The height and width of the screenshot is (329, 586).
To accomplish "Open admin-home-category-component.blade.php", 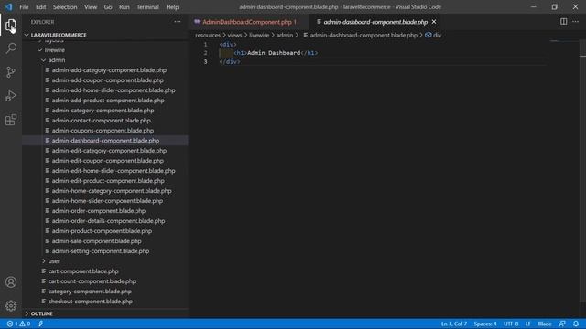I will point(112,191).
